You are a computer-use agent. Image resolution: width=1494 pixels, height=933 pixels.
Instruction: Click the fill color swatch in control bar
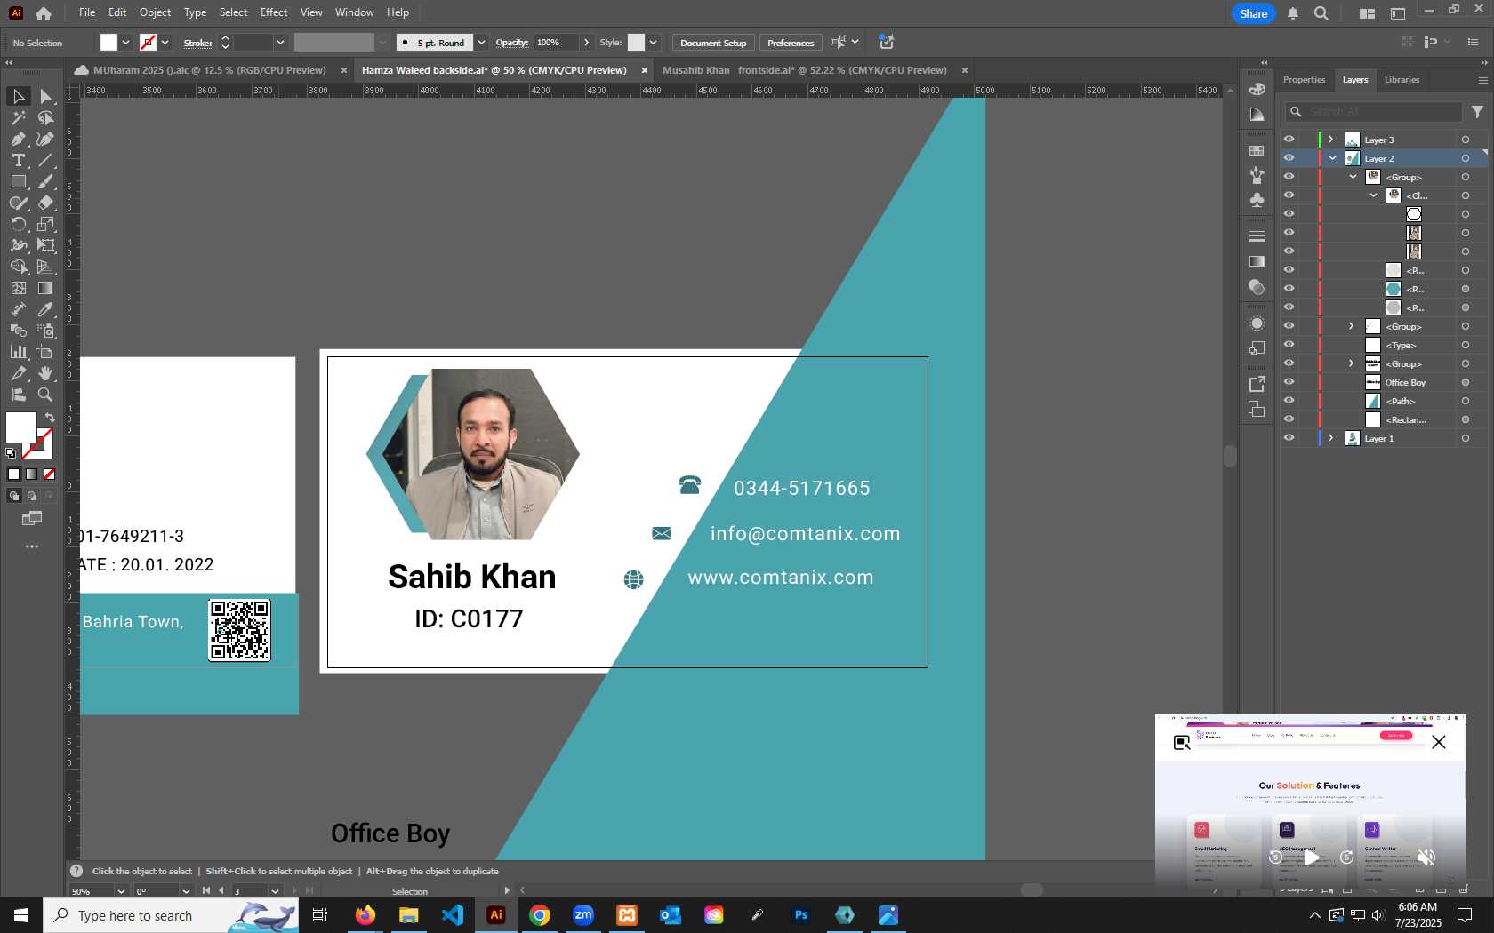coord(108,43)
